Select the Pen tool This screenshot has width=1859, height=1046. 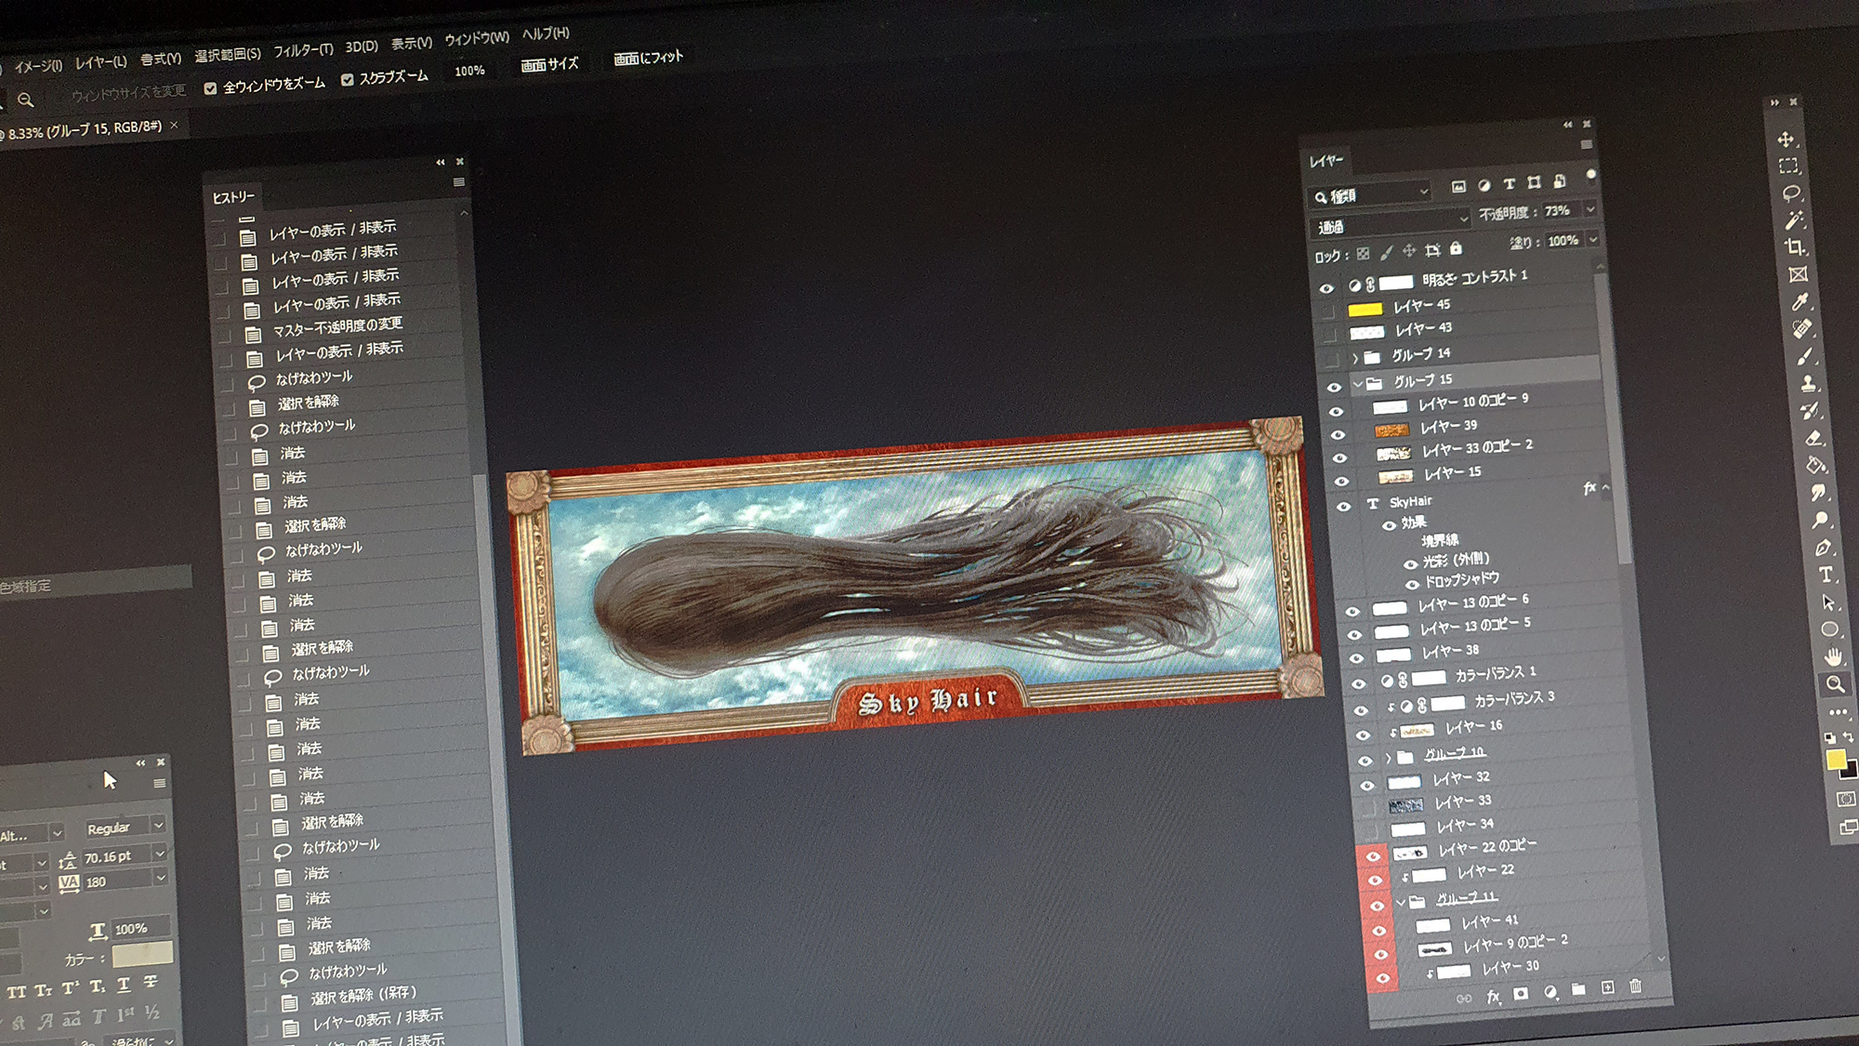click(x=1824, y=548)
